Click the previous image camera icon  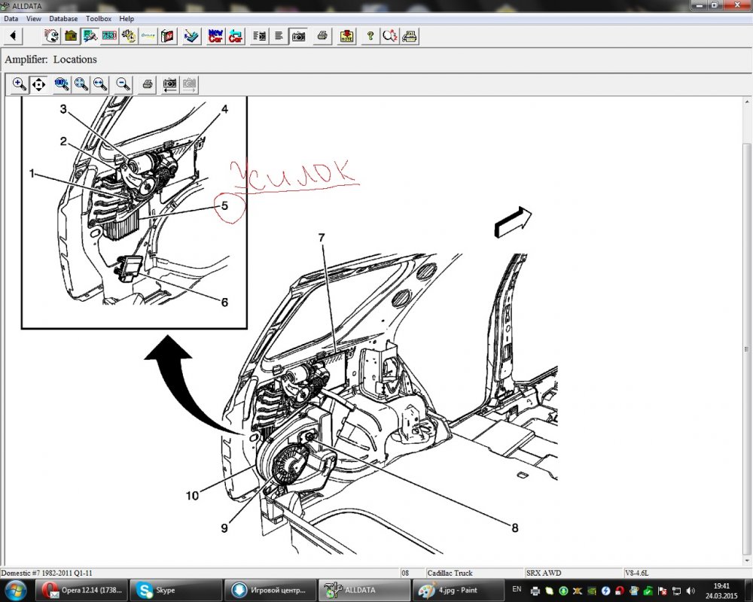tap(170, 84)
